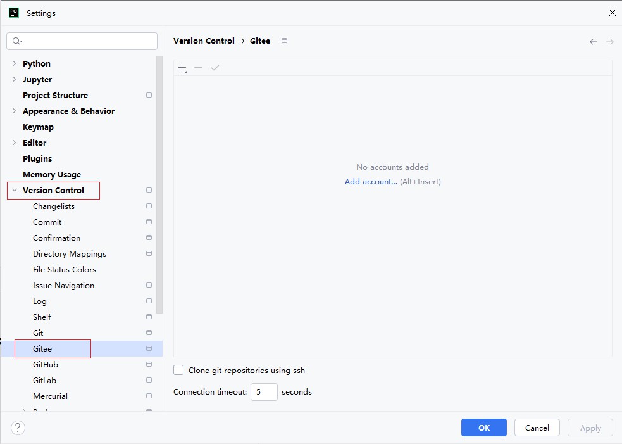Click the search magnifier icon in settings
This screenshot has width=622, height=444.
tap(17, 41)
